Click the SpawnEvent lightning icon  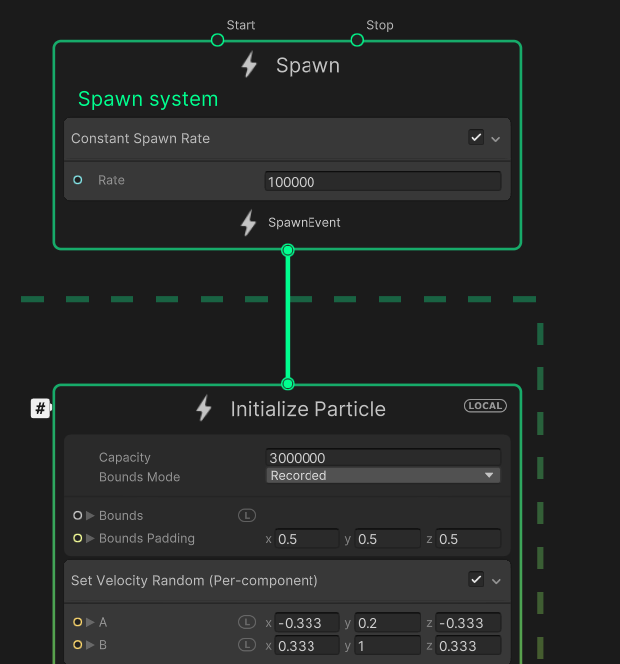click(x=249, y=223)
